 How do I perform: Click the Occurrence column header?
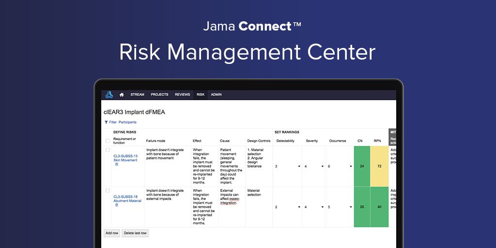(338, 141)
